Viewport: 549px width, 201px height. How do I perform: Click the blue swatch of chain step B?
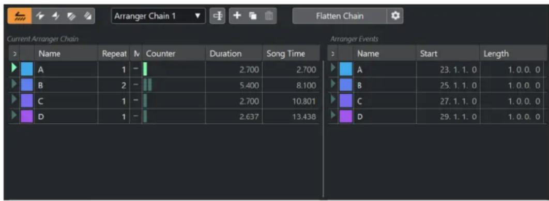pos(27,85)
